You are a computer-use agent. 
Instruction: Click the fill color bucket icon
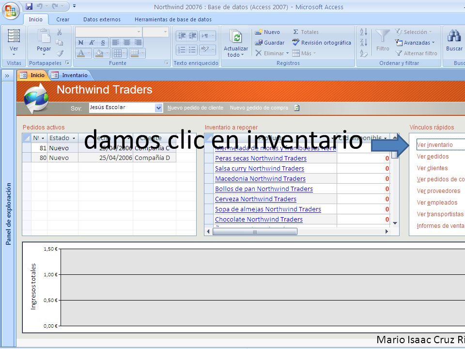pyautogui.click(x=99, y=53)
